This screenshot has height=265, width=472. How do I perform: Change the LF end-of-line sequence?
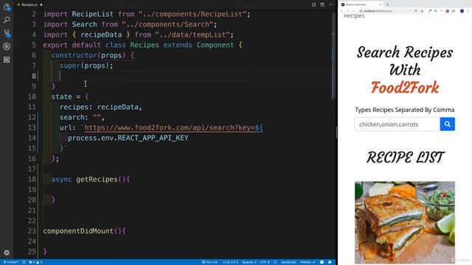click(275, 262)
